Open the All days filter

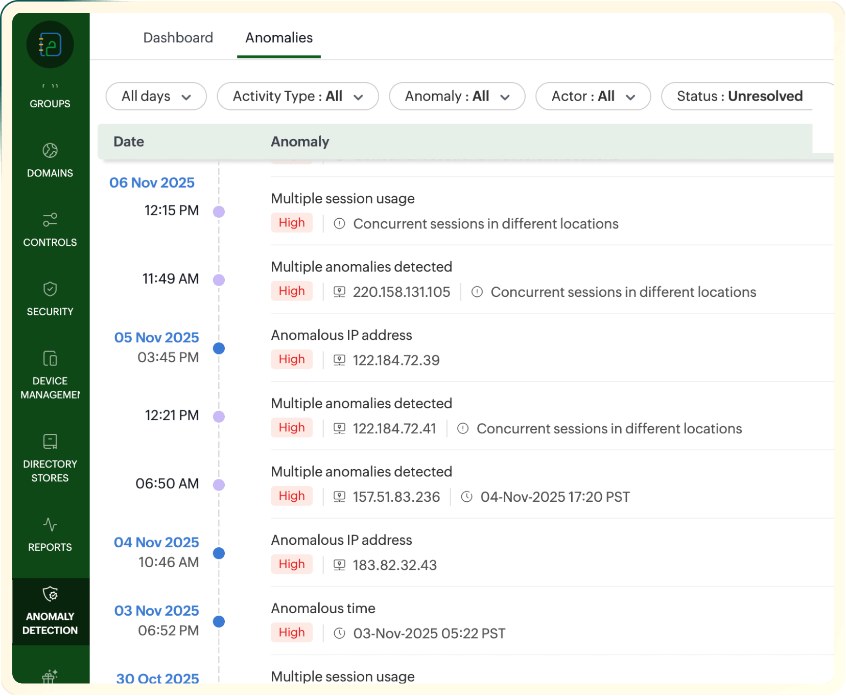tap(156, 96)
